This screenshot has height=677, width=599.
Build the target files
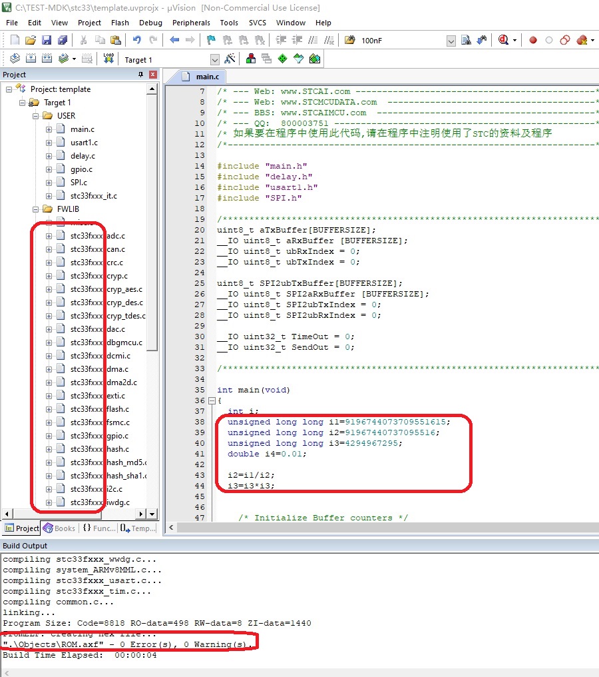coord(31,59)
